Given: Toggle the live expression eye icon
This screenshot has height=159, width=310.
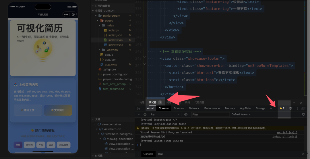Looking at the screenshot, I should click(x=186, y=115).
